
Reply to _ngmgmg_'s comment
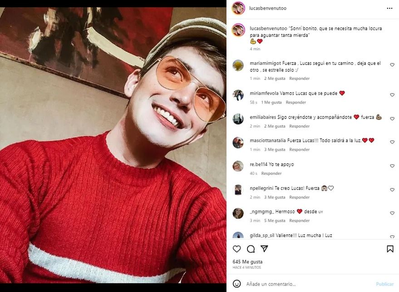pyautogui.click(x=300, y=221)
